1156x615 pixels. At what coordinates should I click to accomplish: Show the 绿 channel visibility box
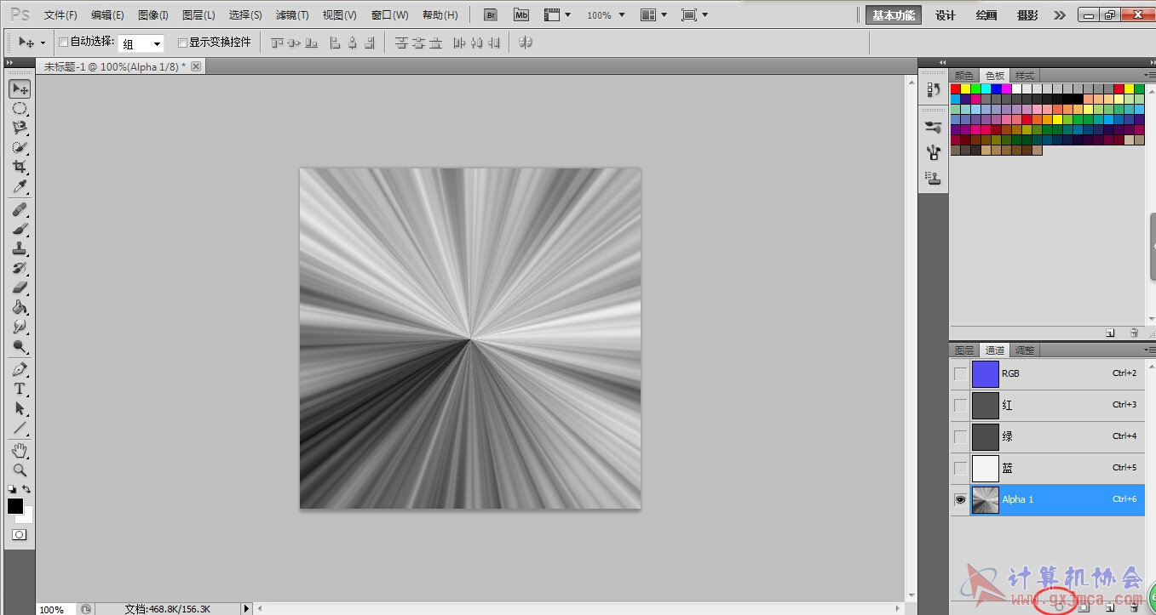(x=961, y=436)
